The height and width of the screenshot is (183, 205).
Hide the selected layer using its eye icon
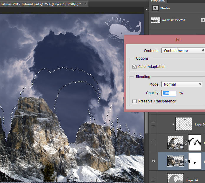coord(153,161)
